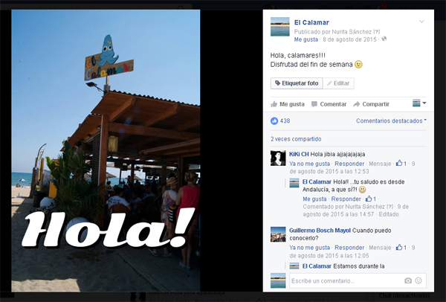Image resolution: width=446 pixels, height=302 pixels.
Task: Click the blue like reaction icon beside 438
Action: [x=274, y=121]
